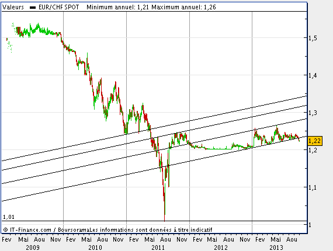The width and height of the screenshot is (333, 251).
Task: Click the 1,3 price axis label
Action: [x=313, y=113]
